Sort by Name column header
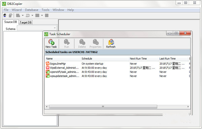Viewport: 202px width, 129px height. click(x=63, y=59)
